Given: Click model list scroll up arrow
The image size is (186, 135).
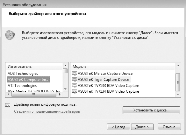Looking at the screenshot, I should (178, 66).
